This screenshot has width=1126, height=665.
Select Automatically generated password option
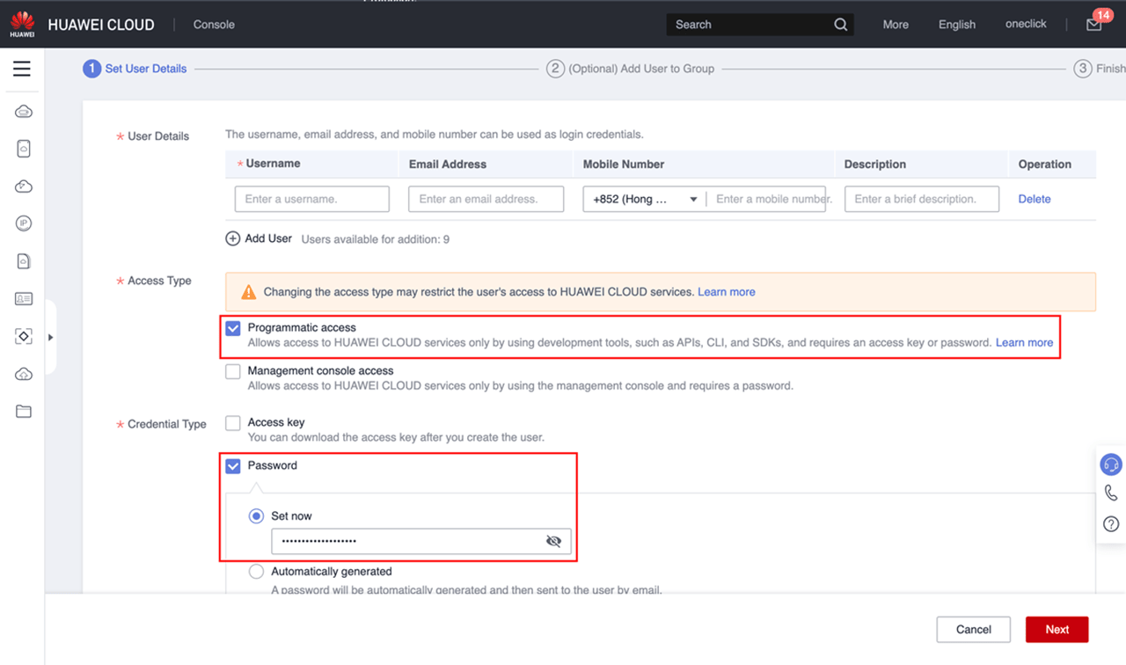[x=256, y=572]
